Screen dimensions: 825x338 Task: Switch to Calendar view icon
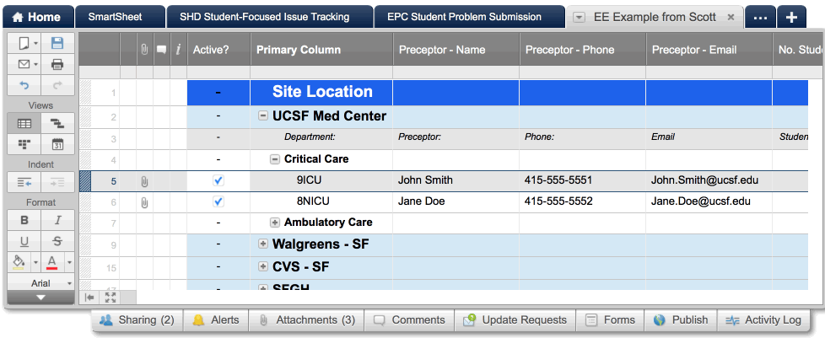(57, 144)
